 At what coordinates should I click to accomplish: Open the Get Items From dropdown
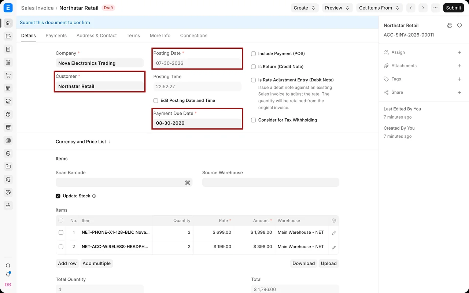[379, 8]
